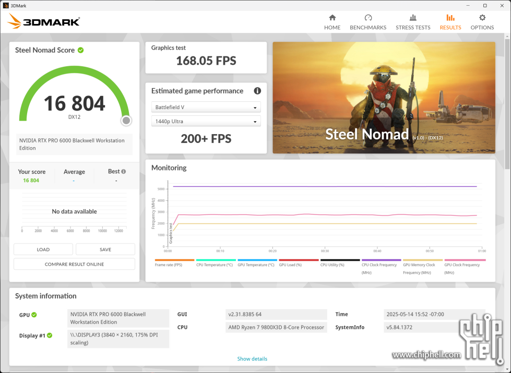Switch to the BENCHMARKS tab label
Screen dimensions: 511x373
368,27
